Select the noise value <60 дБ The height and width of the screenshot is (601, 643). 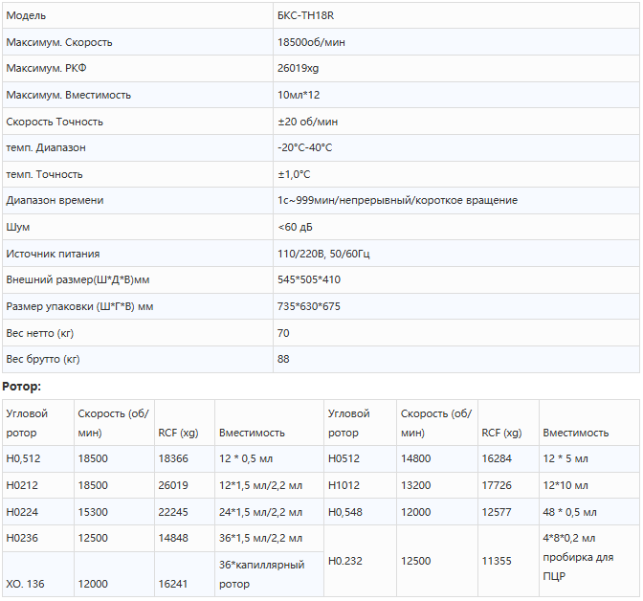(297, 227)
